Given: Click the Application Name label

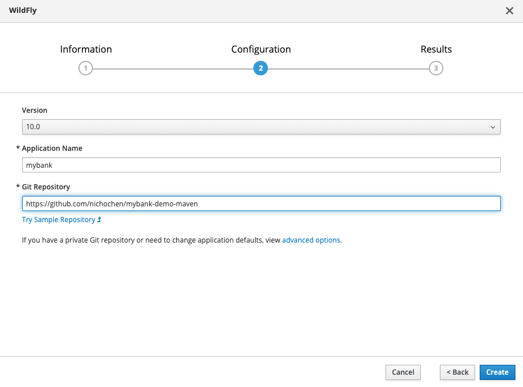Looking at the screenshot, I should click(x=52, y=148).
